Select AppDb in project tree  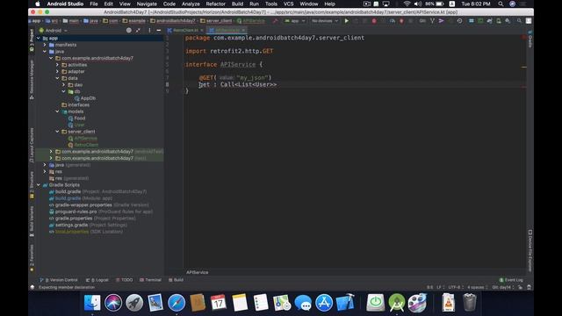pyautogui.click(x=88, y=98)
